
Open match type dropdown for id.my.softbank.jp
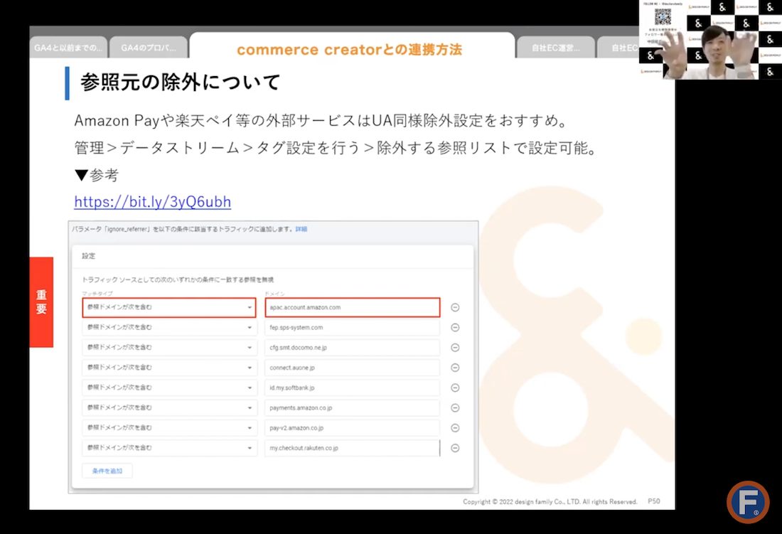[x=169, y=388]
